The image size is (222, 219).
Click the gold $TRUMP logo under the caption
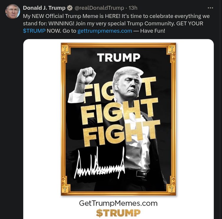[x=118, y=213]
